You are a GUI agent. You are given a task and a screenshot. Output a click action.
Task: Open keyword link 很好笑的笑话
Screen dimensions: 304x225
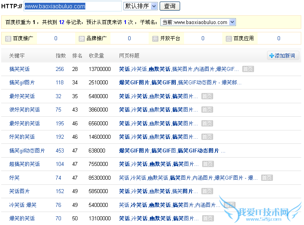click(24, 110)
